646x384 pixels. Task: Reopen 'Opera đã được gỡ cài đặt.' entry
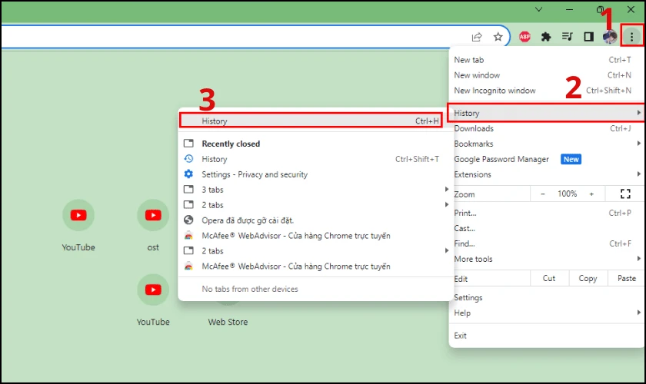315,220
